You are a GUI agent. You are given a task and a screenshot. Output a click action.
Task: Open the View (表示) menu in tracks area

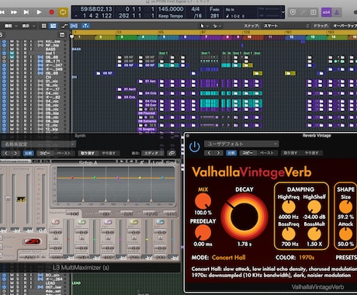pyautogui.click(x=28, y=26)
